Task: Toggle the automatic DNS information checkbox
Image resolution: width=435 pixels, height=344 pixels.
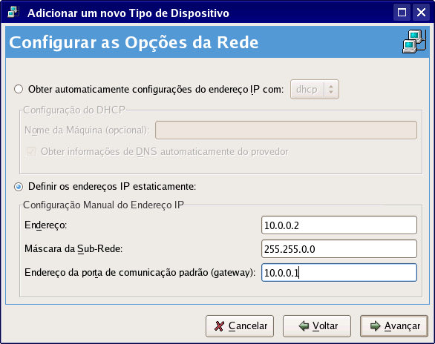Action: click(x=30, y=152)
